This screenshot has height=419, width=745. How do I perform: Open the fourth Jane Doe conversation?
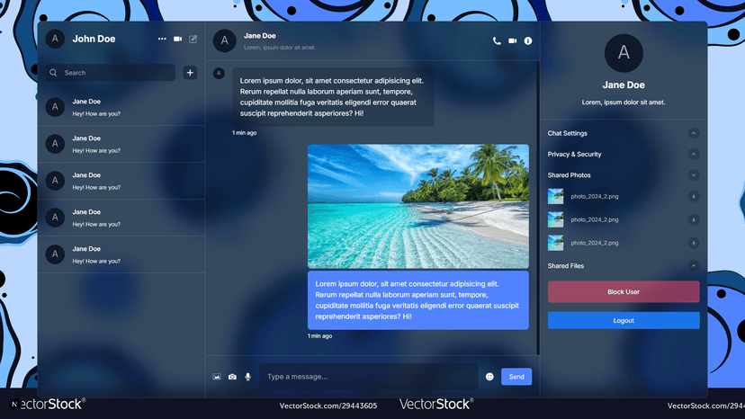[121, 218]
